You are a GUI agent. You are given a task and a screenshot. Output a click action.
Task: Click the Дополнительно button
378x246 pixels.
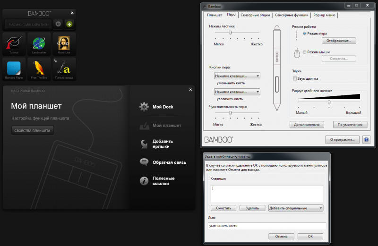(307, 125)
